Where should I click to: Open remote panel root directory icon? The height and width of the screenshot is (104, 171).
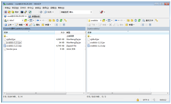click(132, 20)
